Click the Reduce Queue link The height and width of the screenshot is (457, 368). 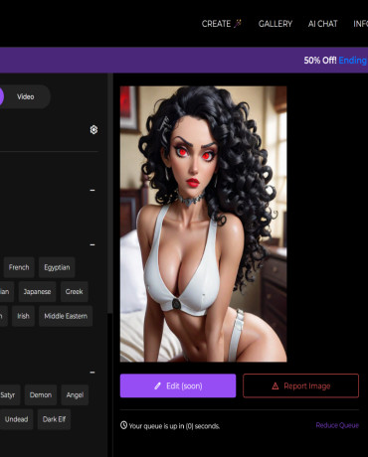coord(337,425)
